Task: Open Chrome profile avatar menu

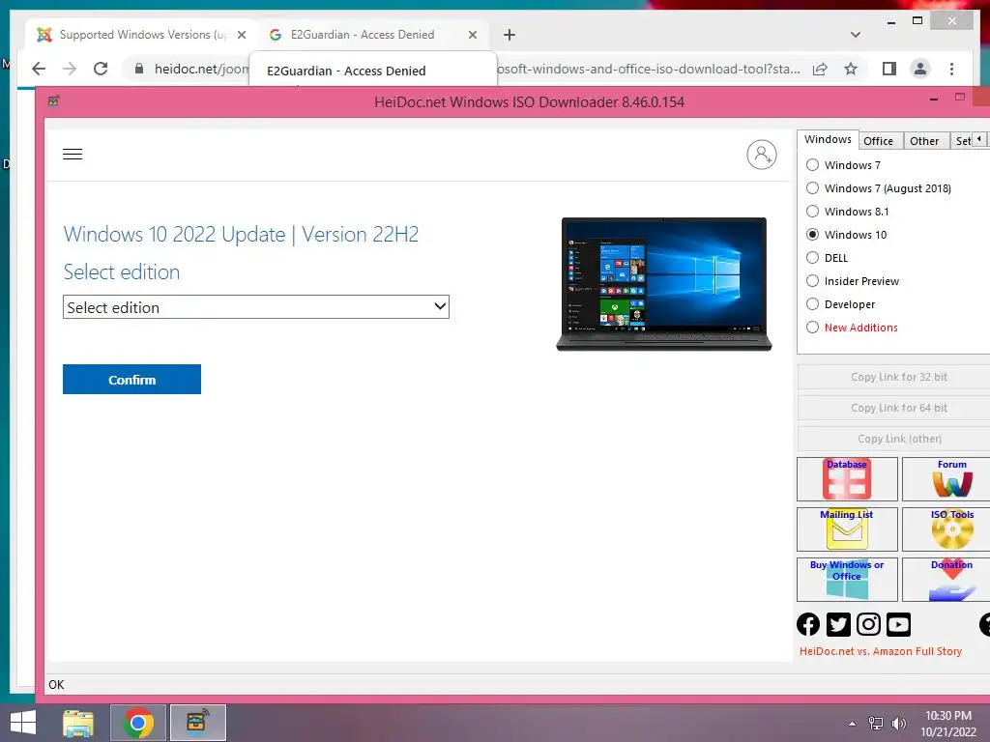Action: [x=920, y=69]
